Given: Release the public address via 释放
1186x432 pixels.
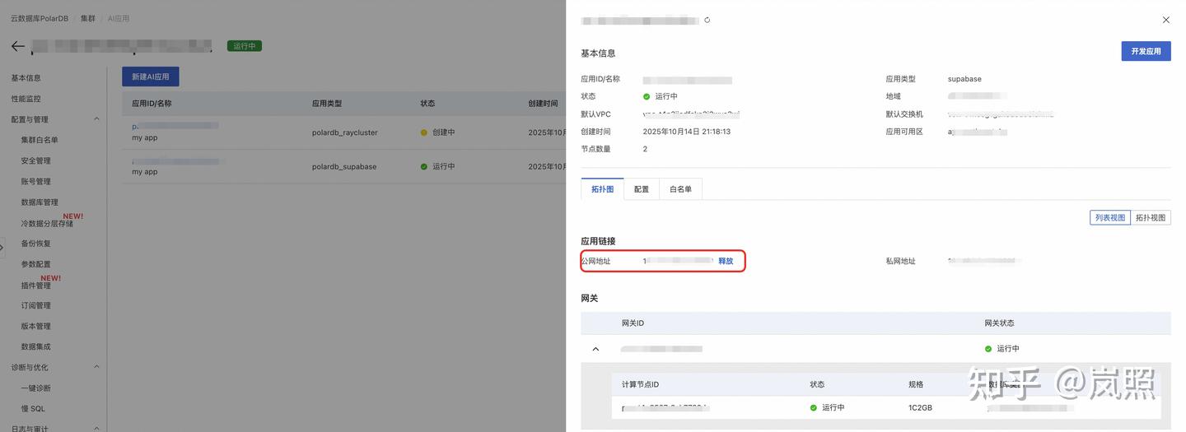Looking at the screenshot, I should click(x=726, y=261).
